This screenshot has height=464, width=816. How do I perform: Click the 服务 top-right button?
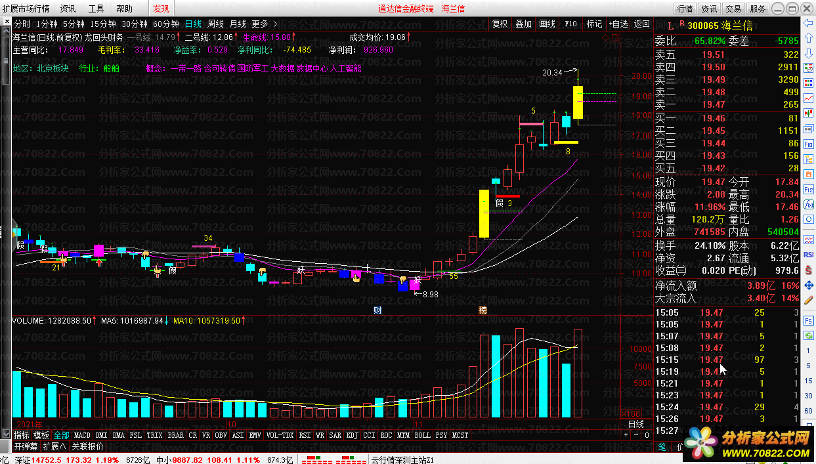click(x=758, y=9)
